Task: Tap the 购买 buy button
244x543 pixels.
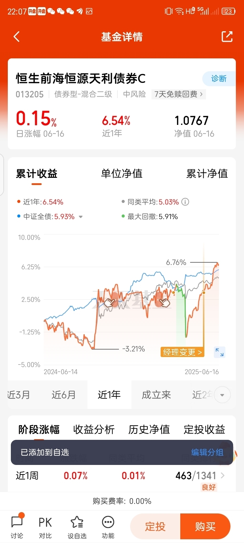Action: pyautogui.click(x=205, y=526)
